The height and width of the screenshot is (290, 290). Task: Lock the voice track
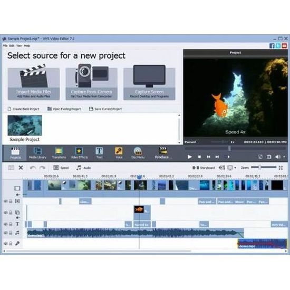[x=11, y=244]
